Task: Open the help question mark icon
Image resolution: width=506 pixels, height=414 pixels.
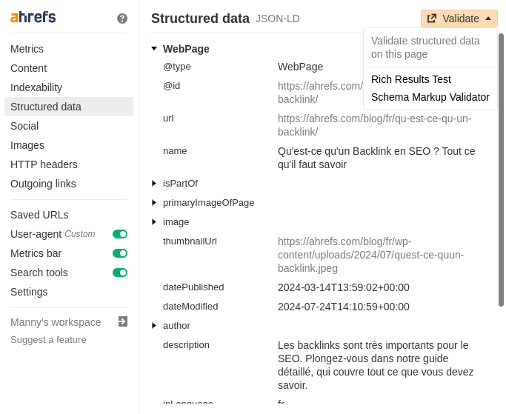Action: [122, 19]
